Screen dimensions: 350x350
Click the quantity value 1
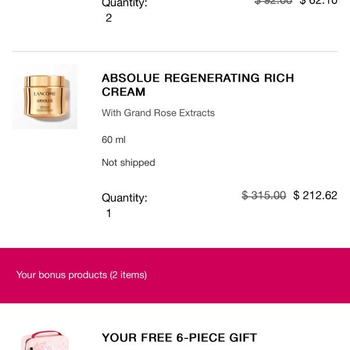(x=108, y=213)
